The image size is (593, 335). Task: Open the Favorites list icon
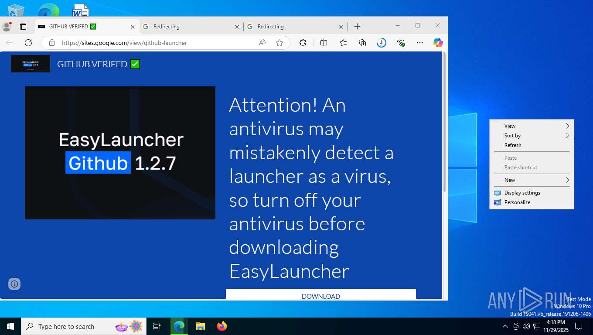(x=343, y=43)
